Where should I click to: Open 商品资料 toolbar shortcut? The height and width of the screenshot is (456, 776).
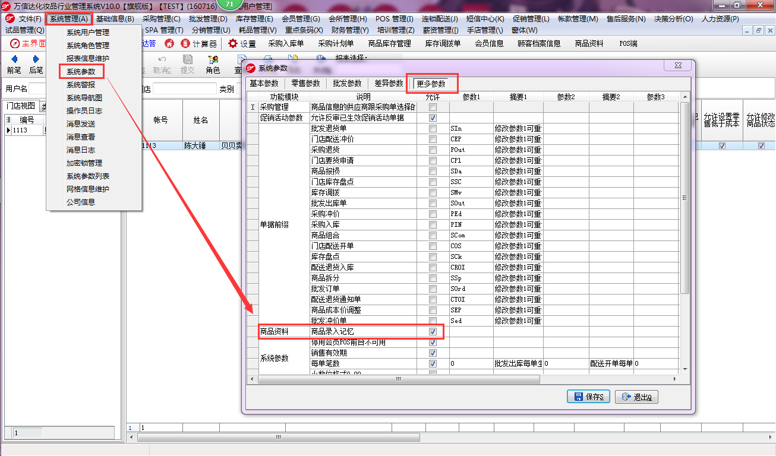point(589,43)
